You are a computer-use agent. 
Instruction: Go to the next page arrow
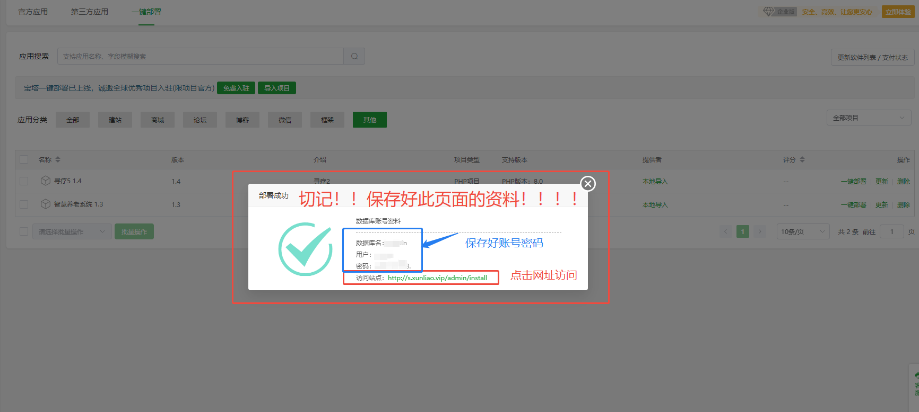pyautogui.click(x=760, y=231)
